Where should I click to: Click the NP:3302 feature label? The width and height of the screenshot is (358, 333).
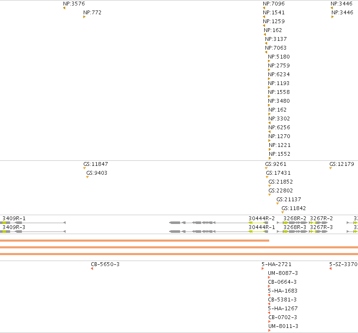coord(279,119)
